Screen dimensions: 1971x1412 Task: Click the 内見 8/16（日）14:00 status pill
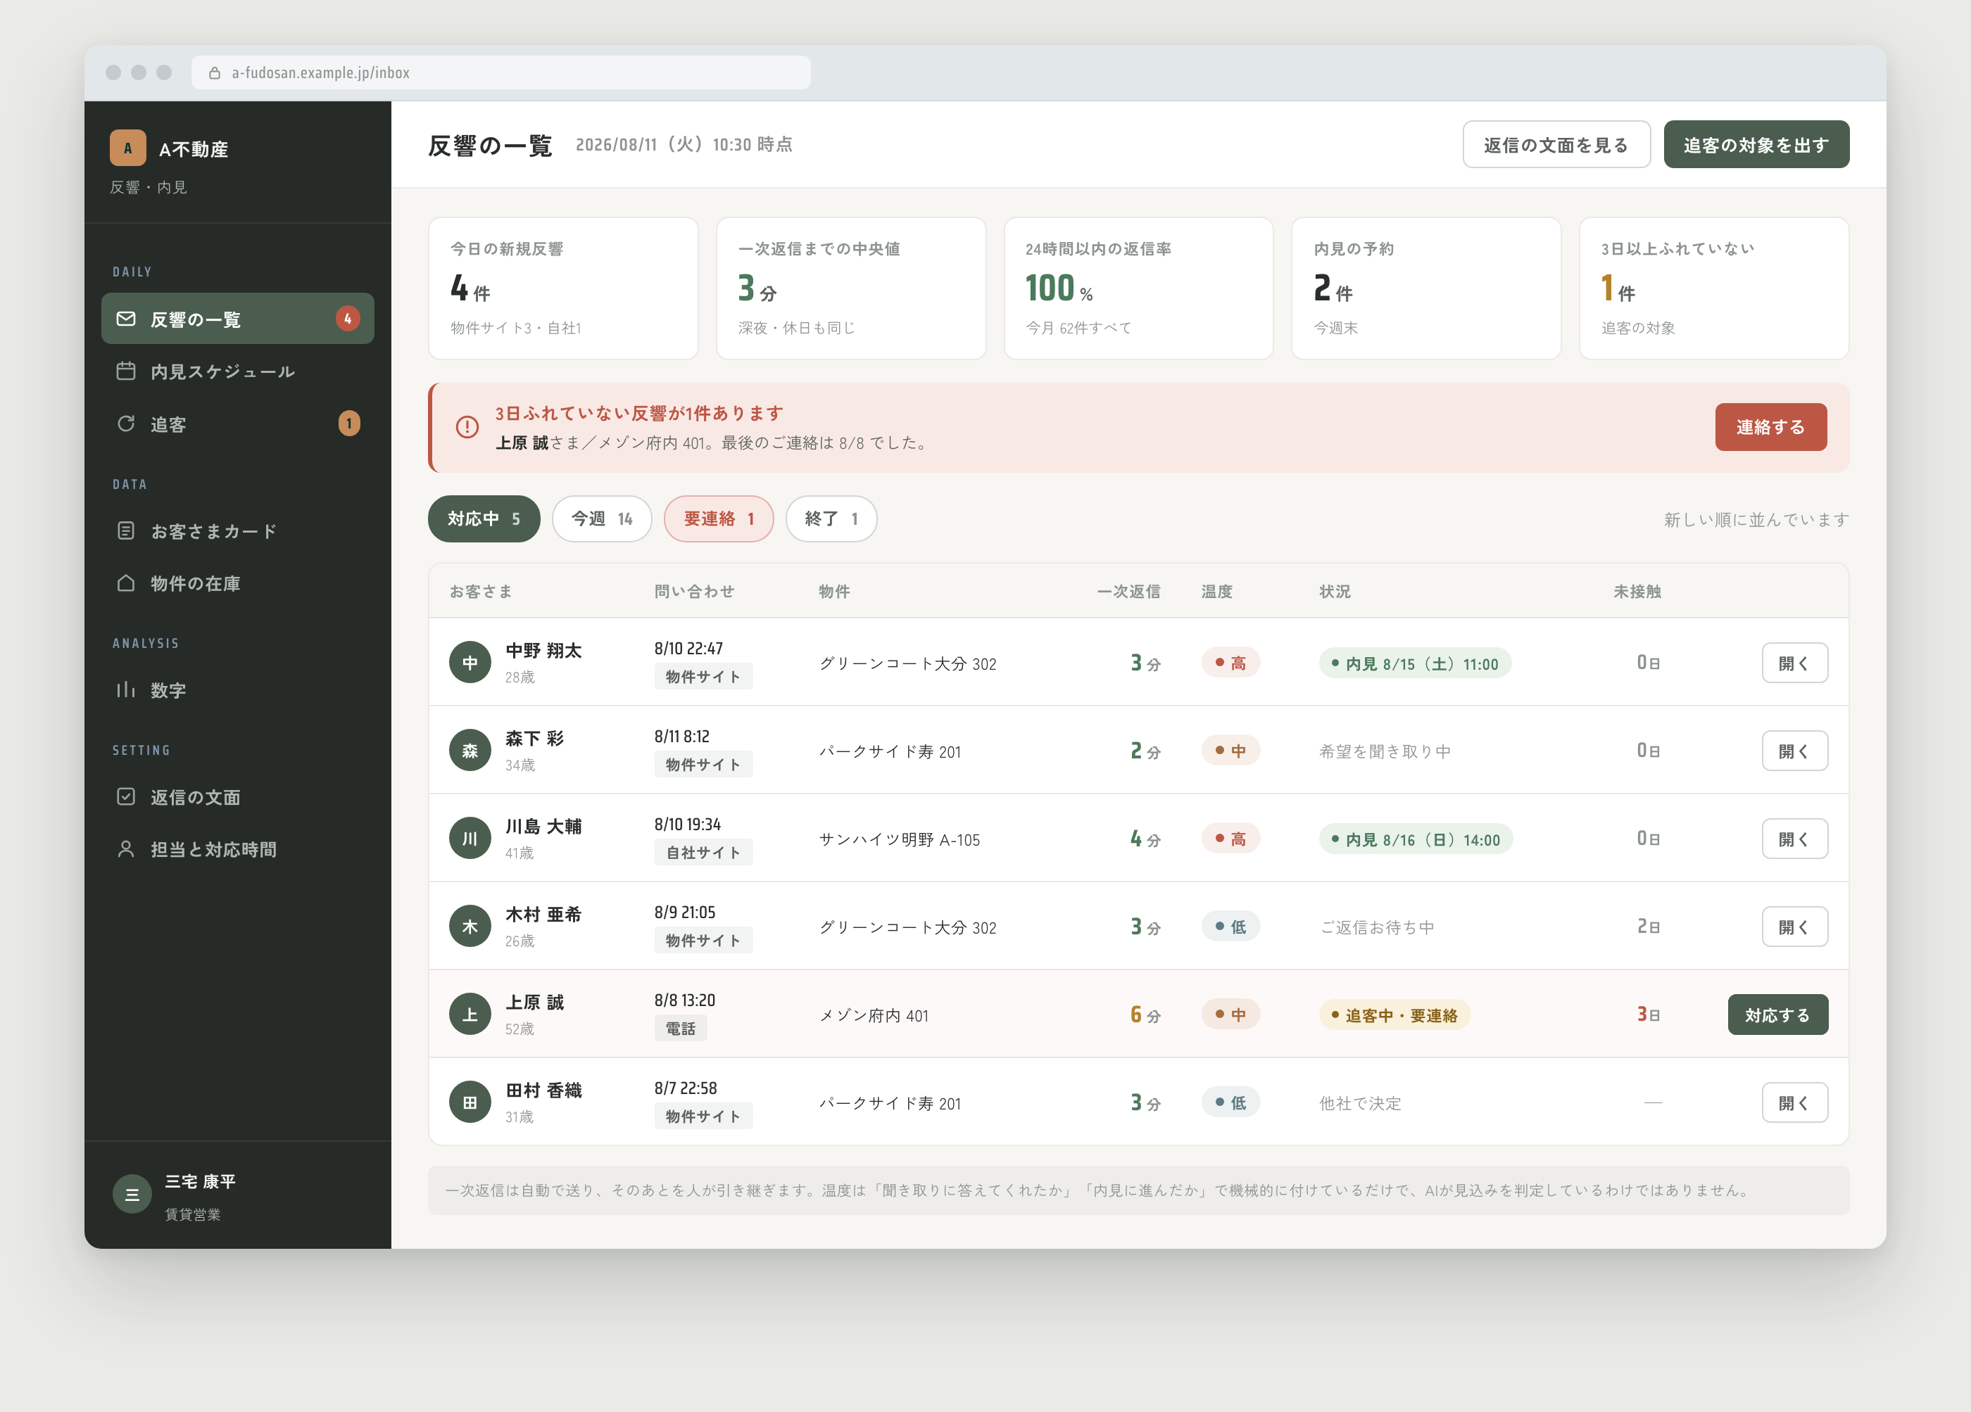1416,840
